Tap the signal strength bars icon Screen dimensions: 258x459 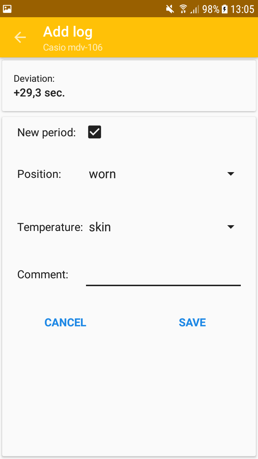tap(195, 9)
